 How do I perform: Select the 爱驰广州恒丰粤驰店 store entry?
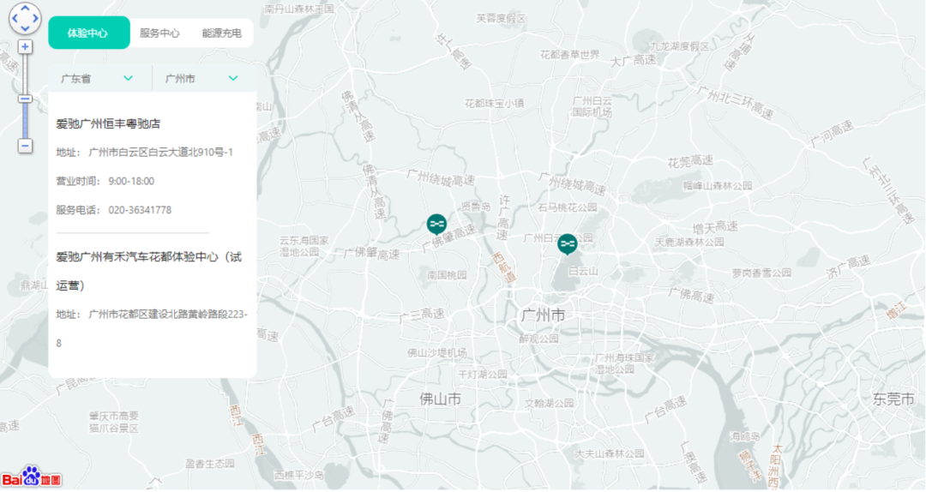click(x=108, y=123)
